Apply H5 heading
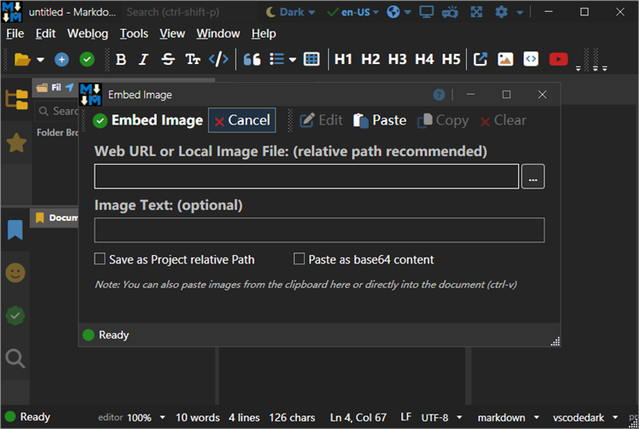Screen dimensions: 639x429 [451, 60]
